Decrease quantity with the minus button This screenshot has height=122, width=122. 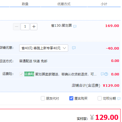(17, 27)
